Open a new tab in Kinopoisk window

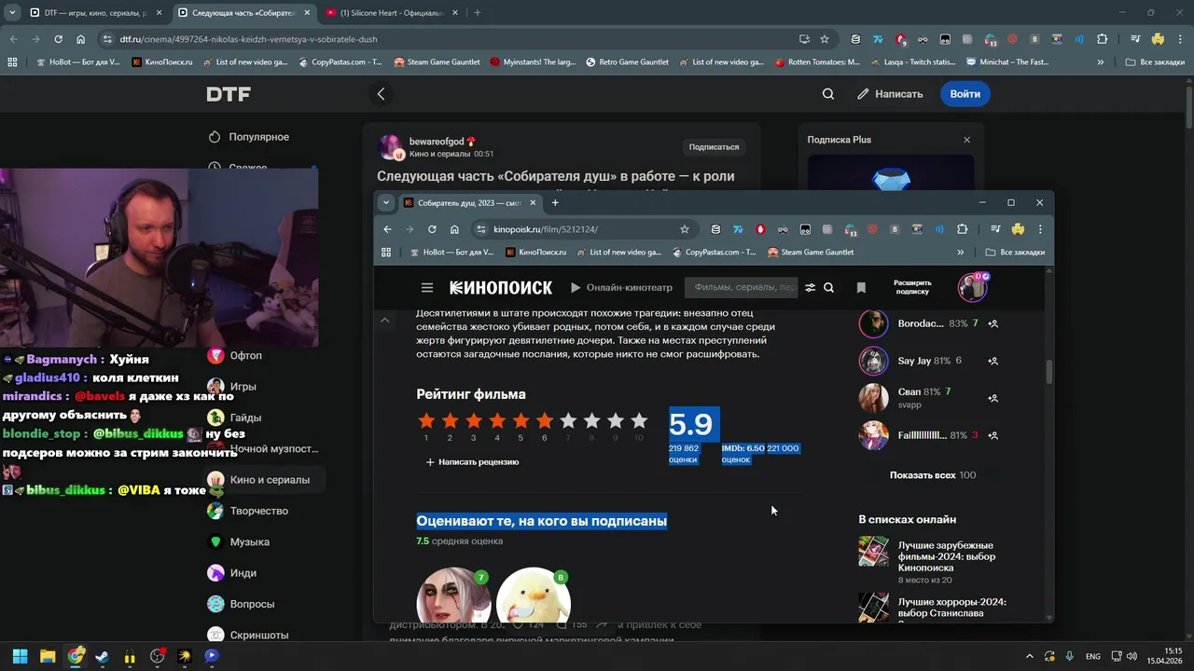[x=555, y=202]
